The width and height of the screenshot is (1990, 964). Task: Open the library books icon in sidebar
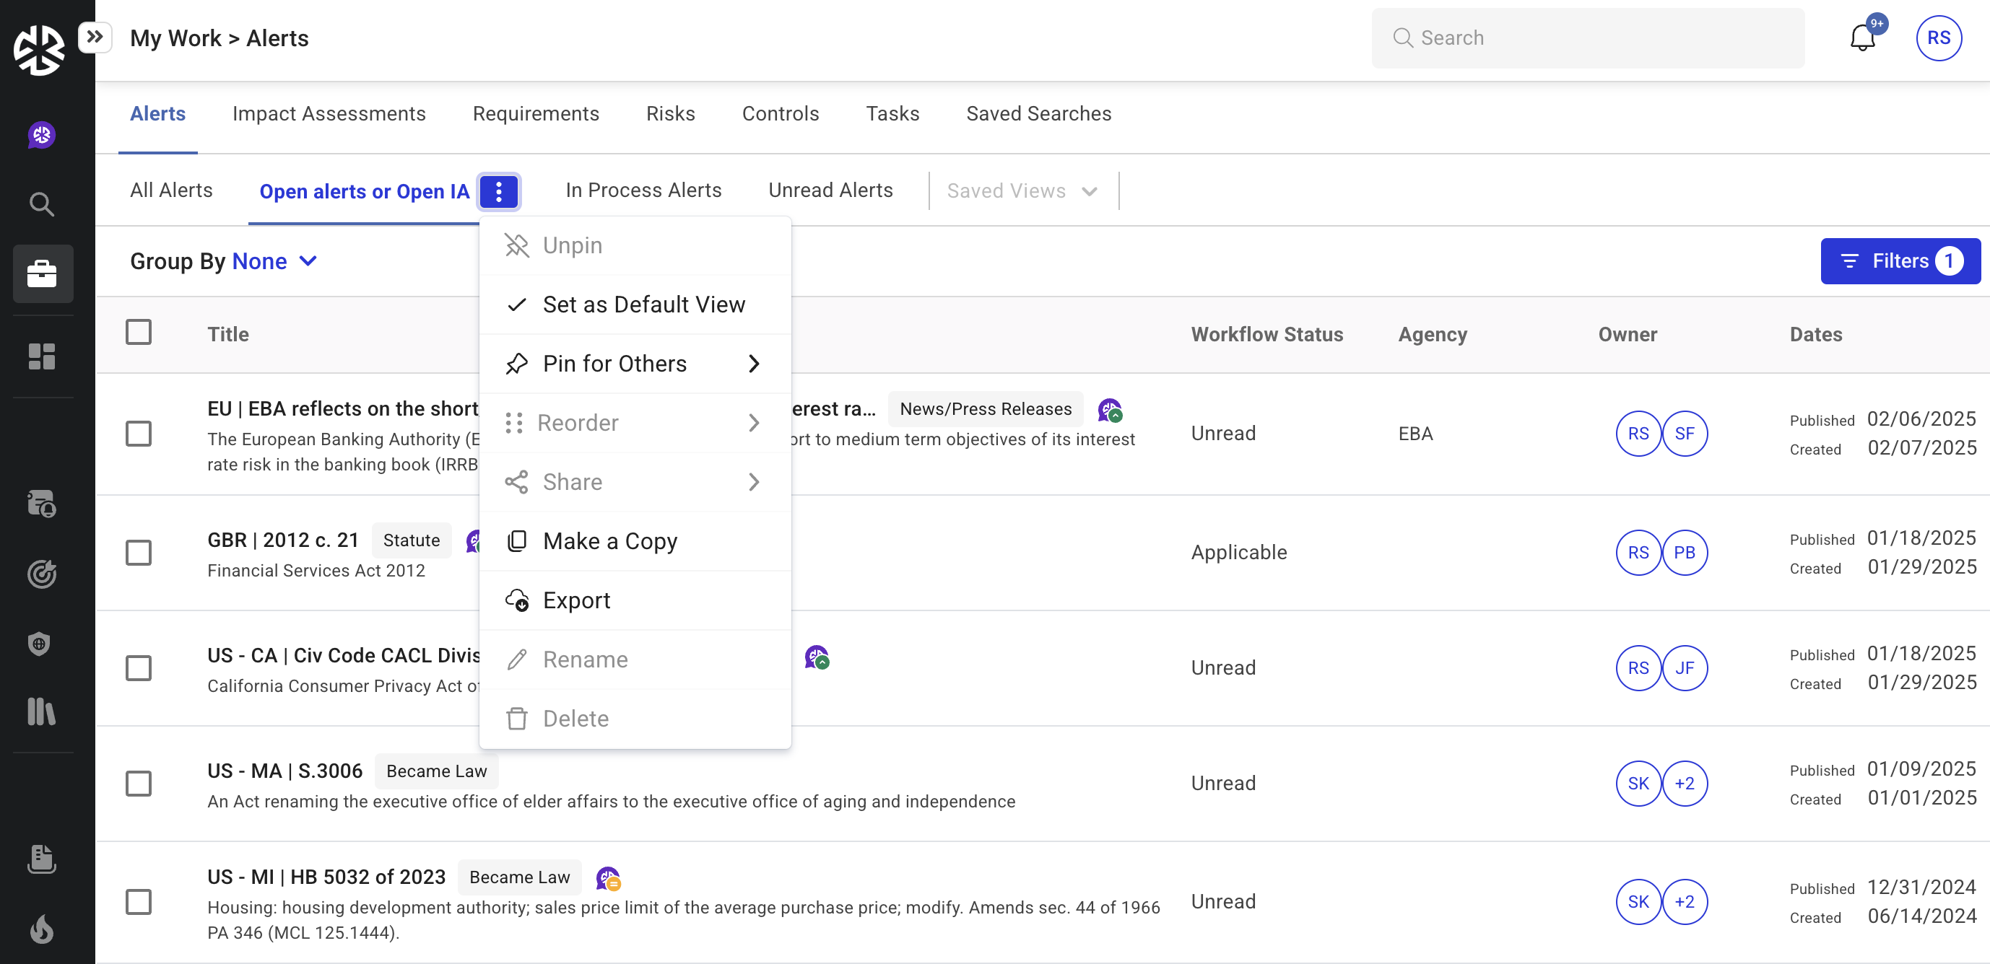coord(42,711)
